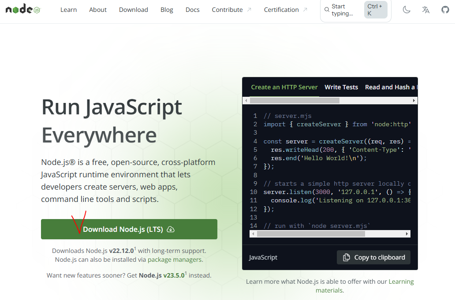
Task: Switch to the Read and Hash a file tab
Action: tap(391, 87)
